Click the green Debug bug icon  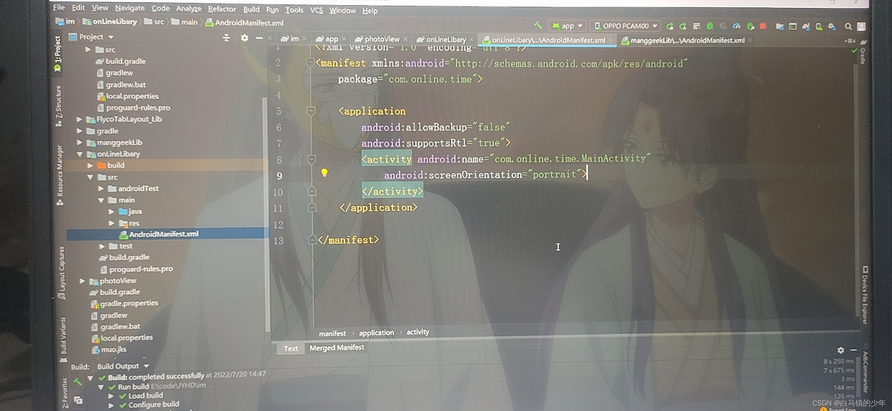pos(710,26)
